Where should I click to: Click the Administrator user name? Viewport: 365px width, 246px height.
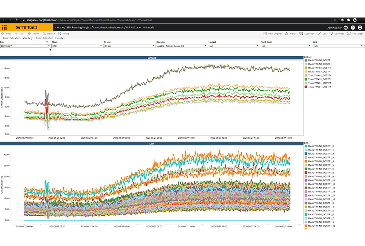pos(334,28)
